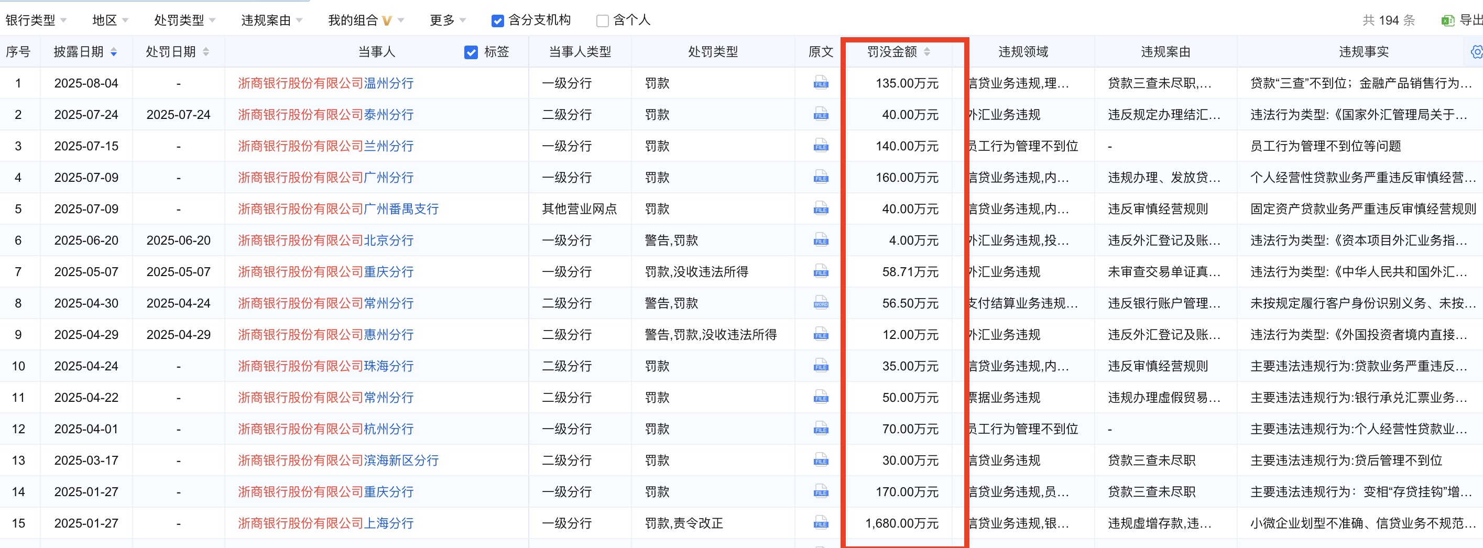Open original file icon for 温州分行 row
Viewport: 1483px width, 548px height.
coord(821,83)
